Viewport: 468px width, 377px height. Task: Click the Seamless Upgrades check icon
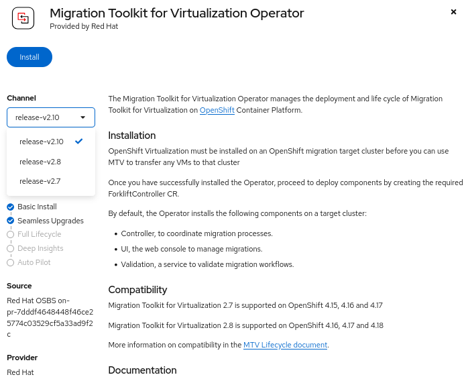11,221
